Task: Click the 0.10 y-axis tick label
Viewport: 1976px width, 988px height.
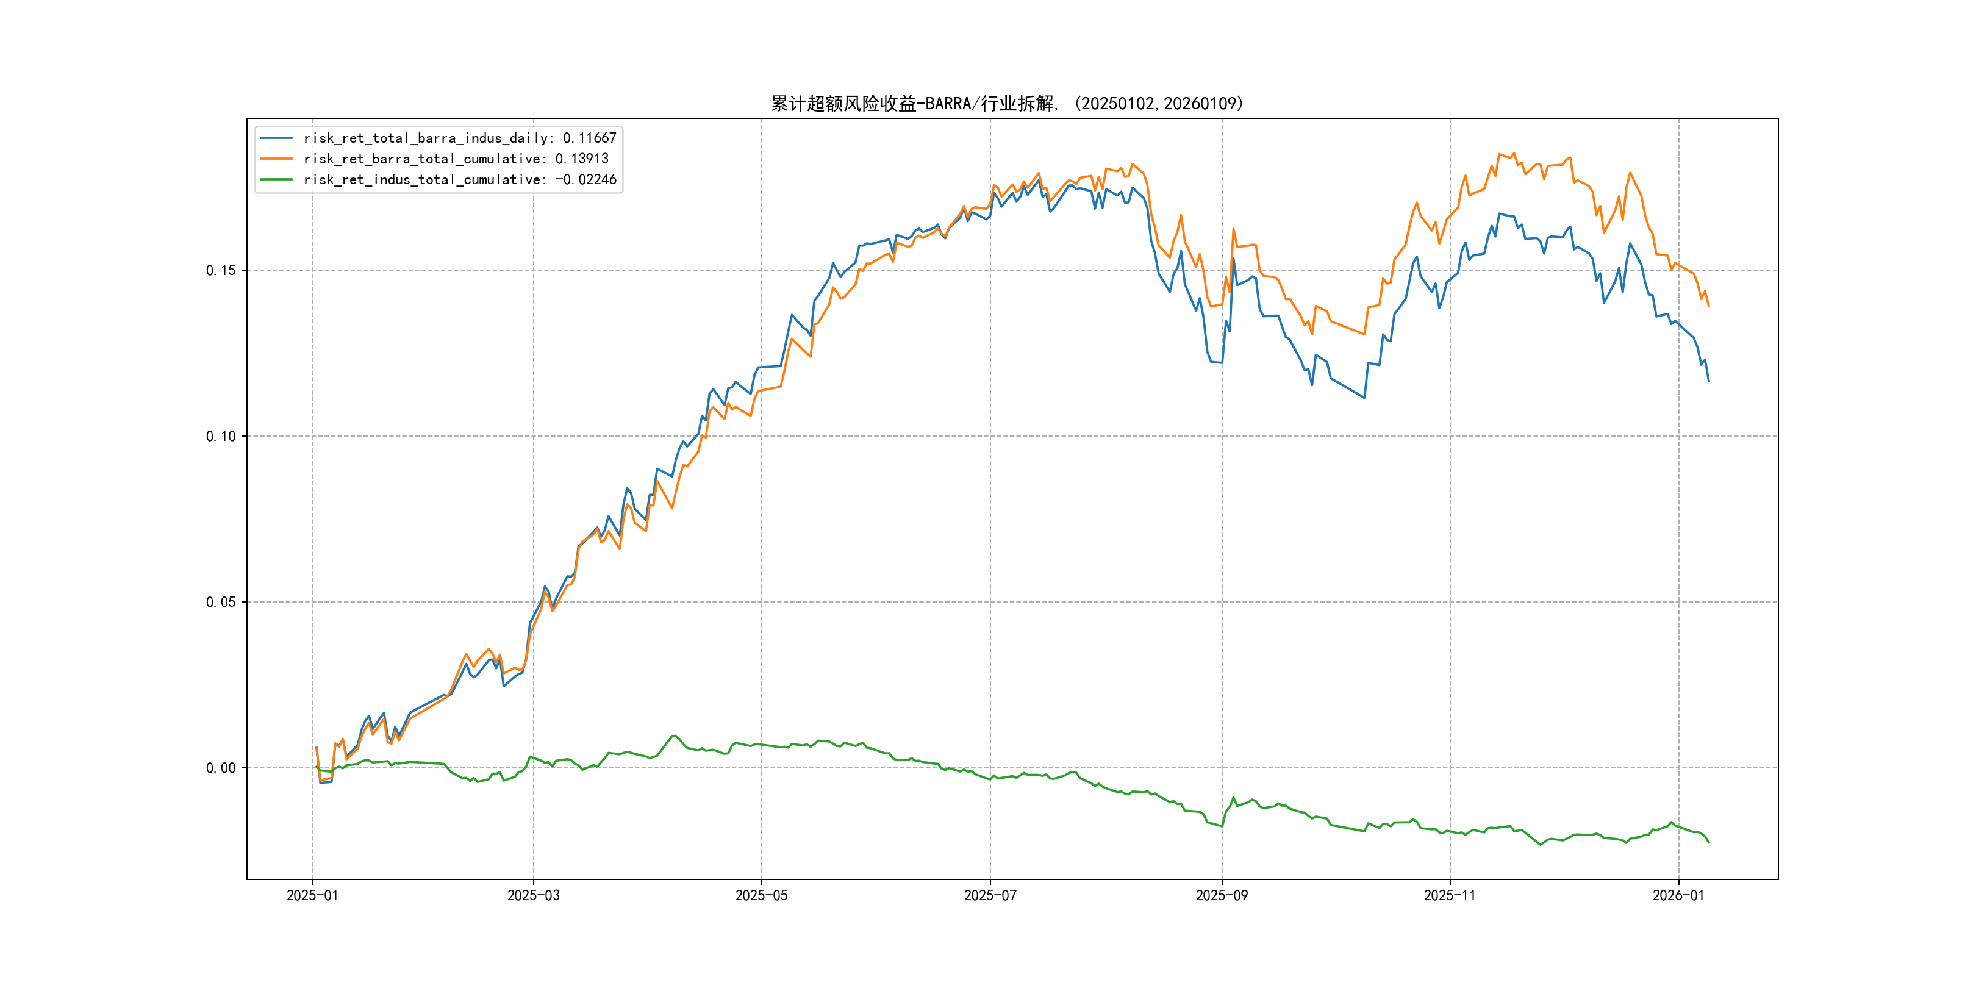Action: [x=221, y=437]
